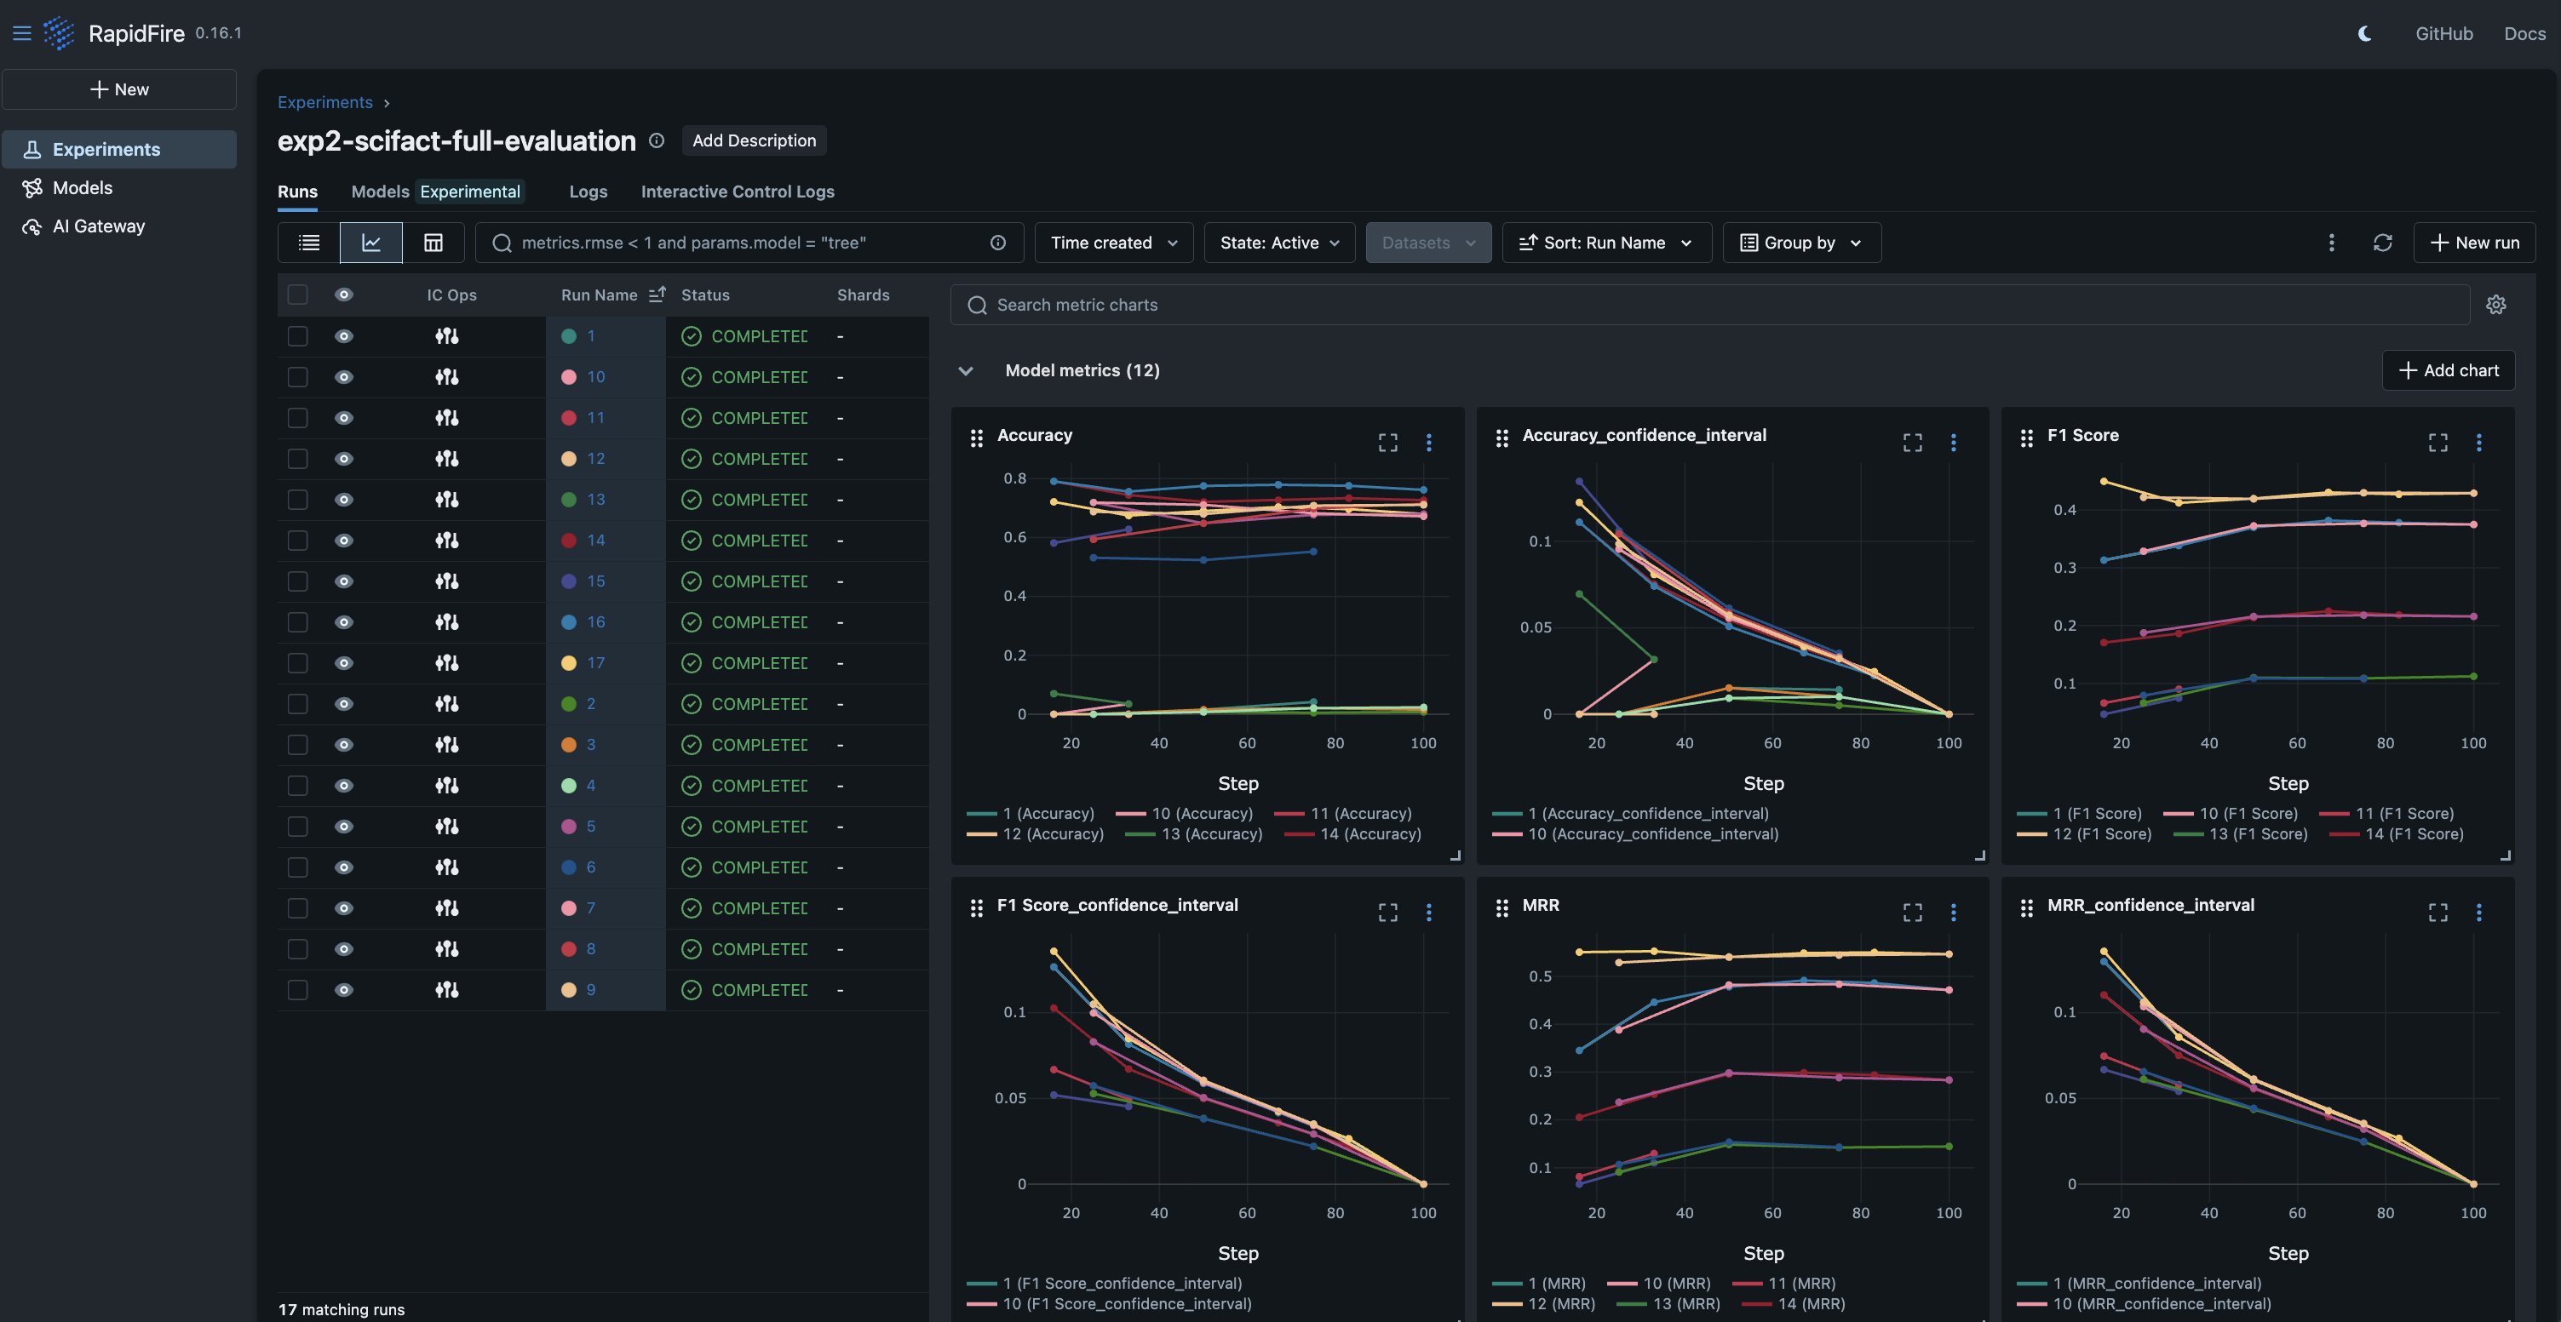Switch to the Models tab
Screen dimensions: 2561x1322
(x=380, y=191)
